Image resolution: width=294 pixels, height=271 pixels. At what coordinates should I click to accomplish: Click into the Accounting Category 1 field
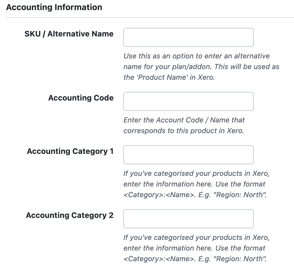(x=188, y=155)
